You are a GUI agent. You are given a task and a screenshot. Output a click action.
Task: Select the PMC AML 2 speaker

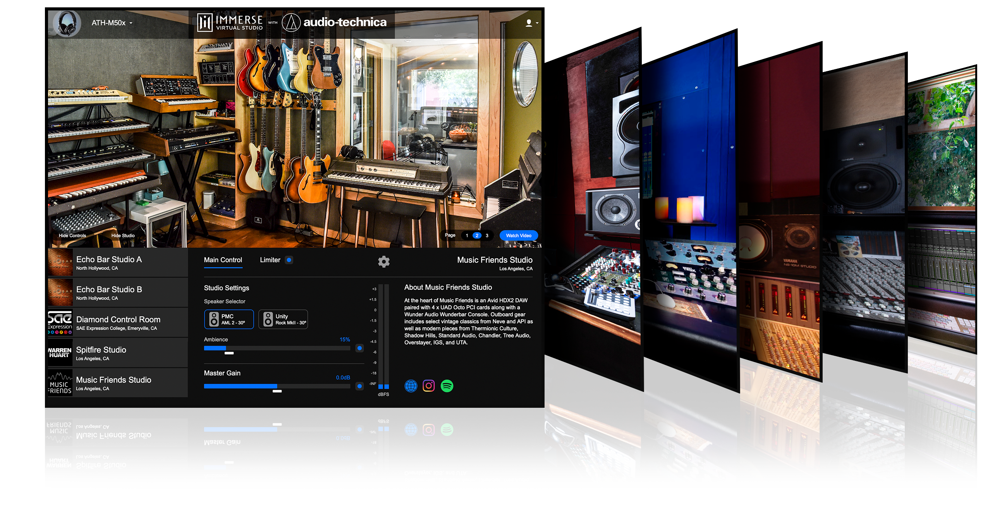229,319
